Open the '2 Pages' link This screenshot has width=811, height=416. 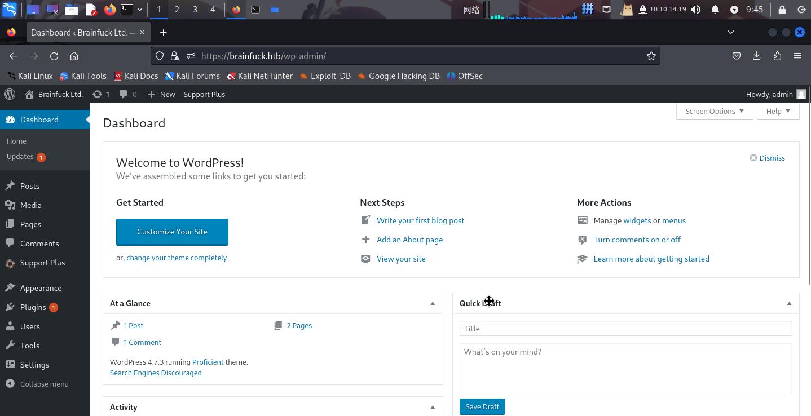(299, 325)
